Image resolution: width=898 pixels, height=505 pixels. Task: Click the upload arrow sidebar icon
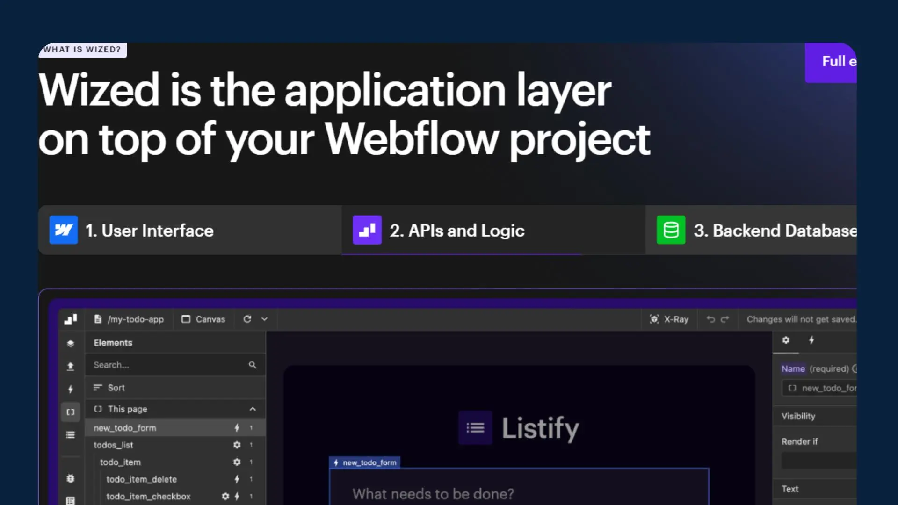pyautogui.click(x=71, y=367)
